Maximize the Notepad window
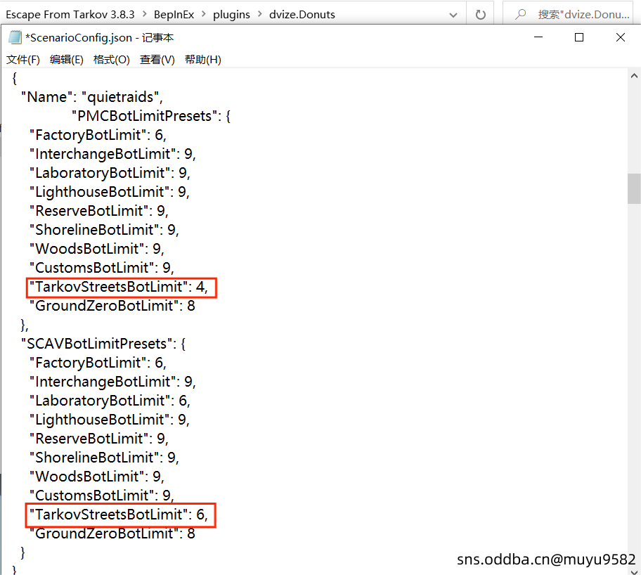This screenshot has width=641, height=575. [x=579, y=38]
